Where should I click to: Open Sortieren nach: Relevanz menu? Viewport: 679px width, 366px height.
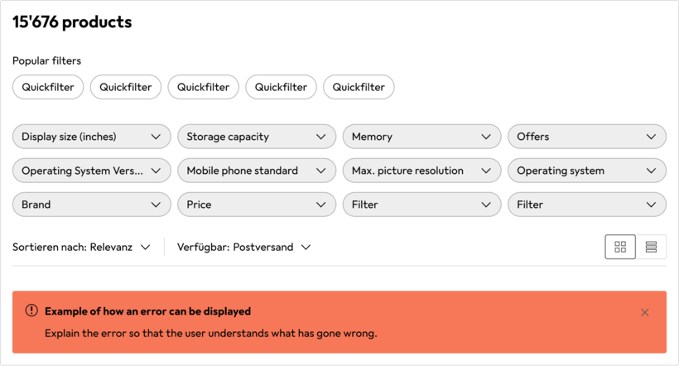click(x=81, y=248)
